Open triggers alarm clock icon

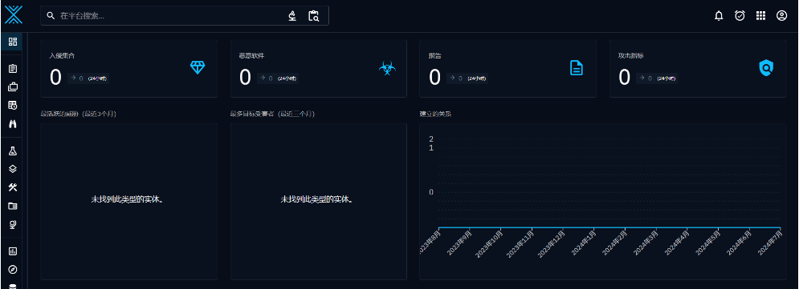click(x=740, y=16)
